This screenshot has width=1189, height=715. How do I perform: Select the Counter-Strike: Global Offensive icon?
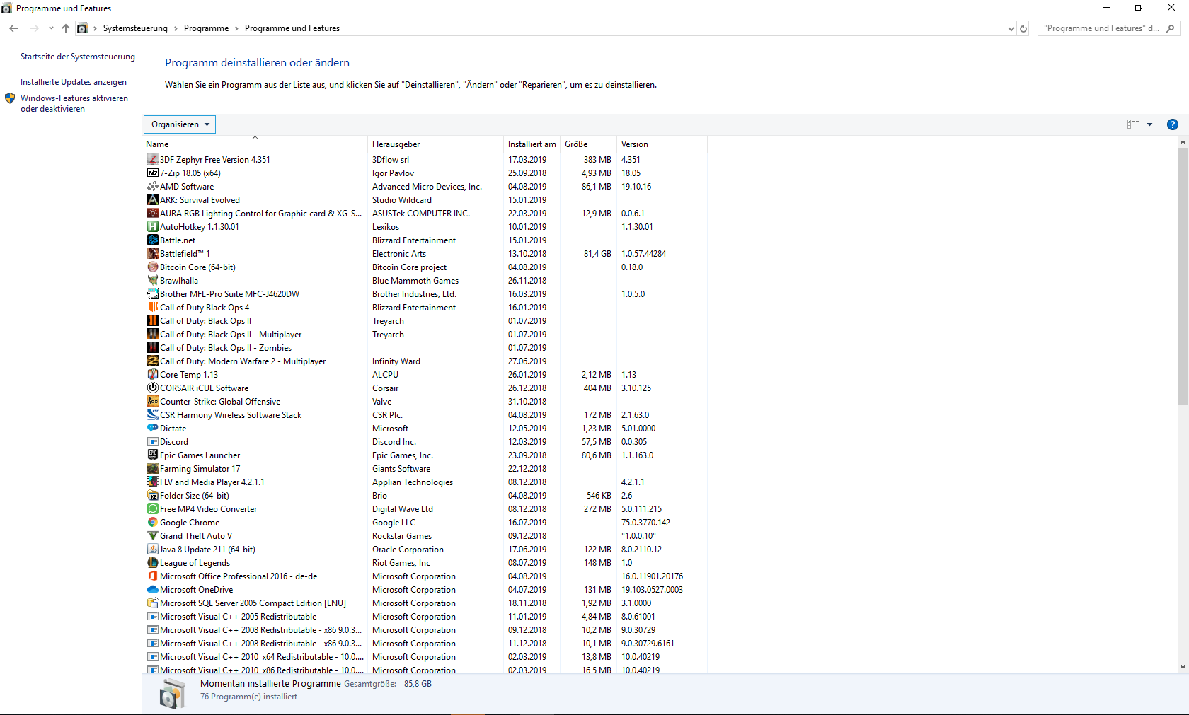152,402
